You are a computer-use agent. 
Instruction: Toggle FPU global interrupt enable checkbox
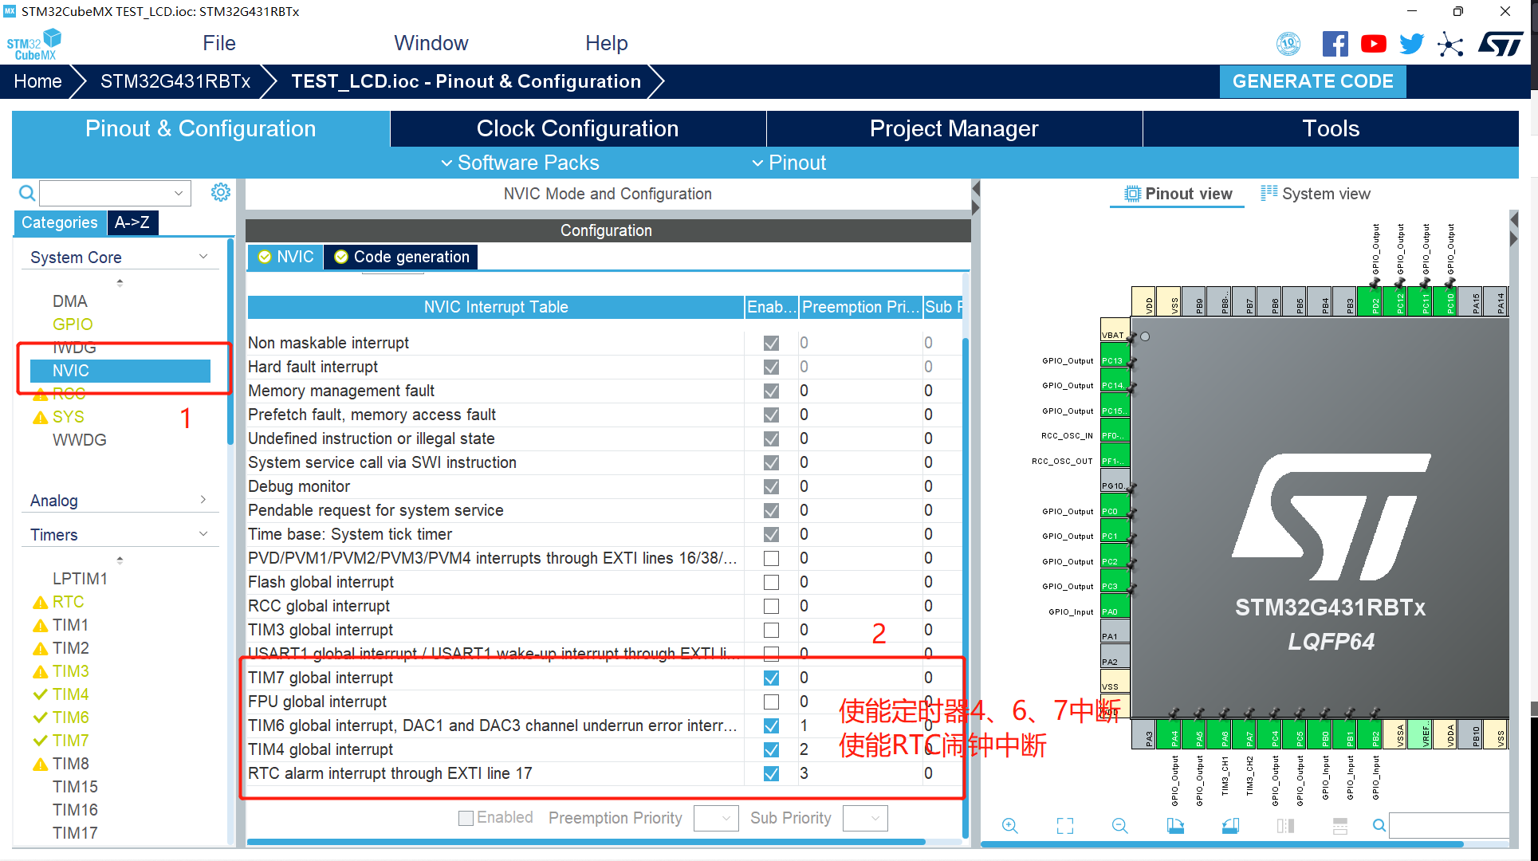[771, 702]
